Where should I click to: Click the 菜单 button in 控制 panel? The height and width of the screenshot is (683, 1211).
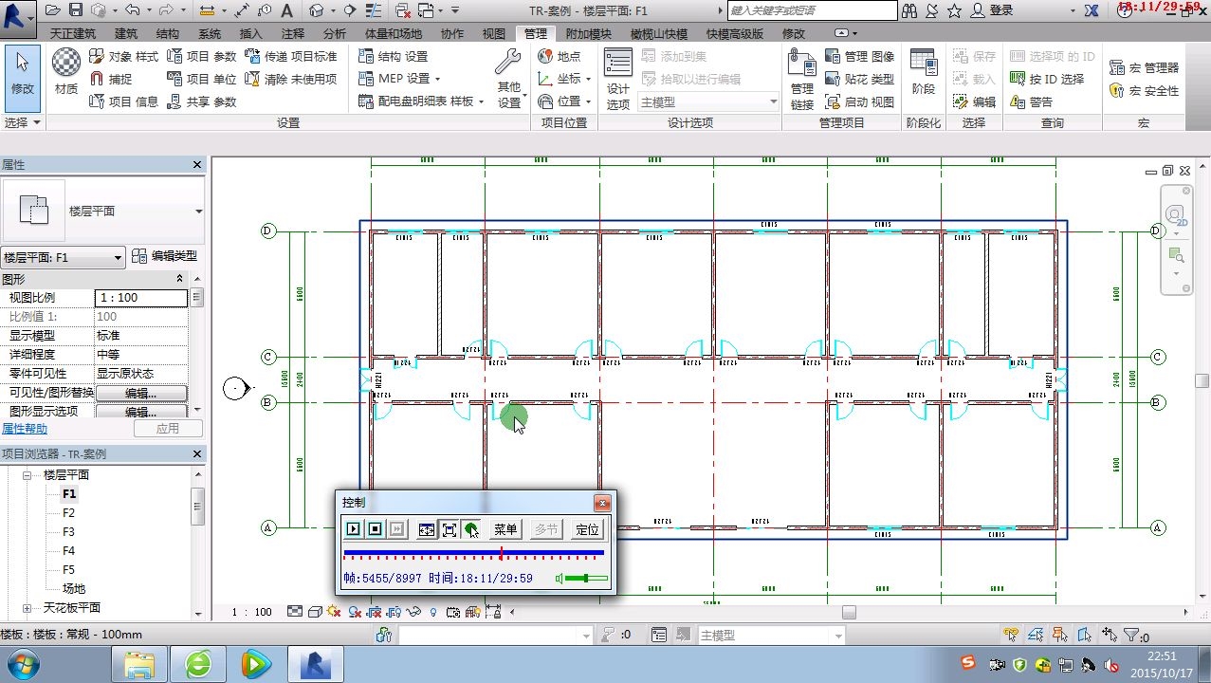(x=505, y=529)
